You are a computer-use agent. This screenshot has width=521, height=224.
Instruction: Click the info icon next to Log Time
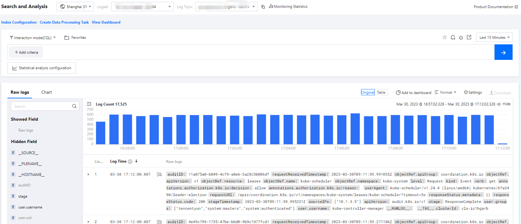pyautogui.click(x=130, y=161)
